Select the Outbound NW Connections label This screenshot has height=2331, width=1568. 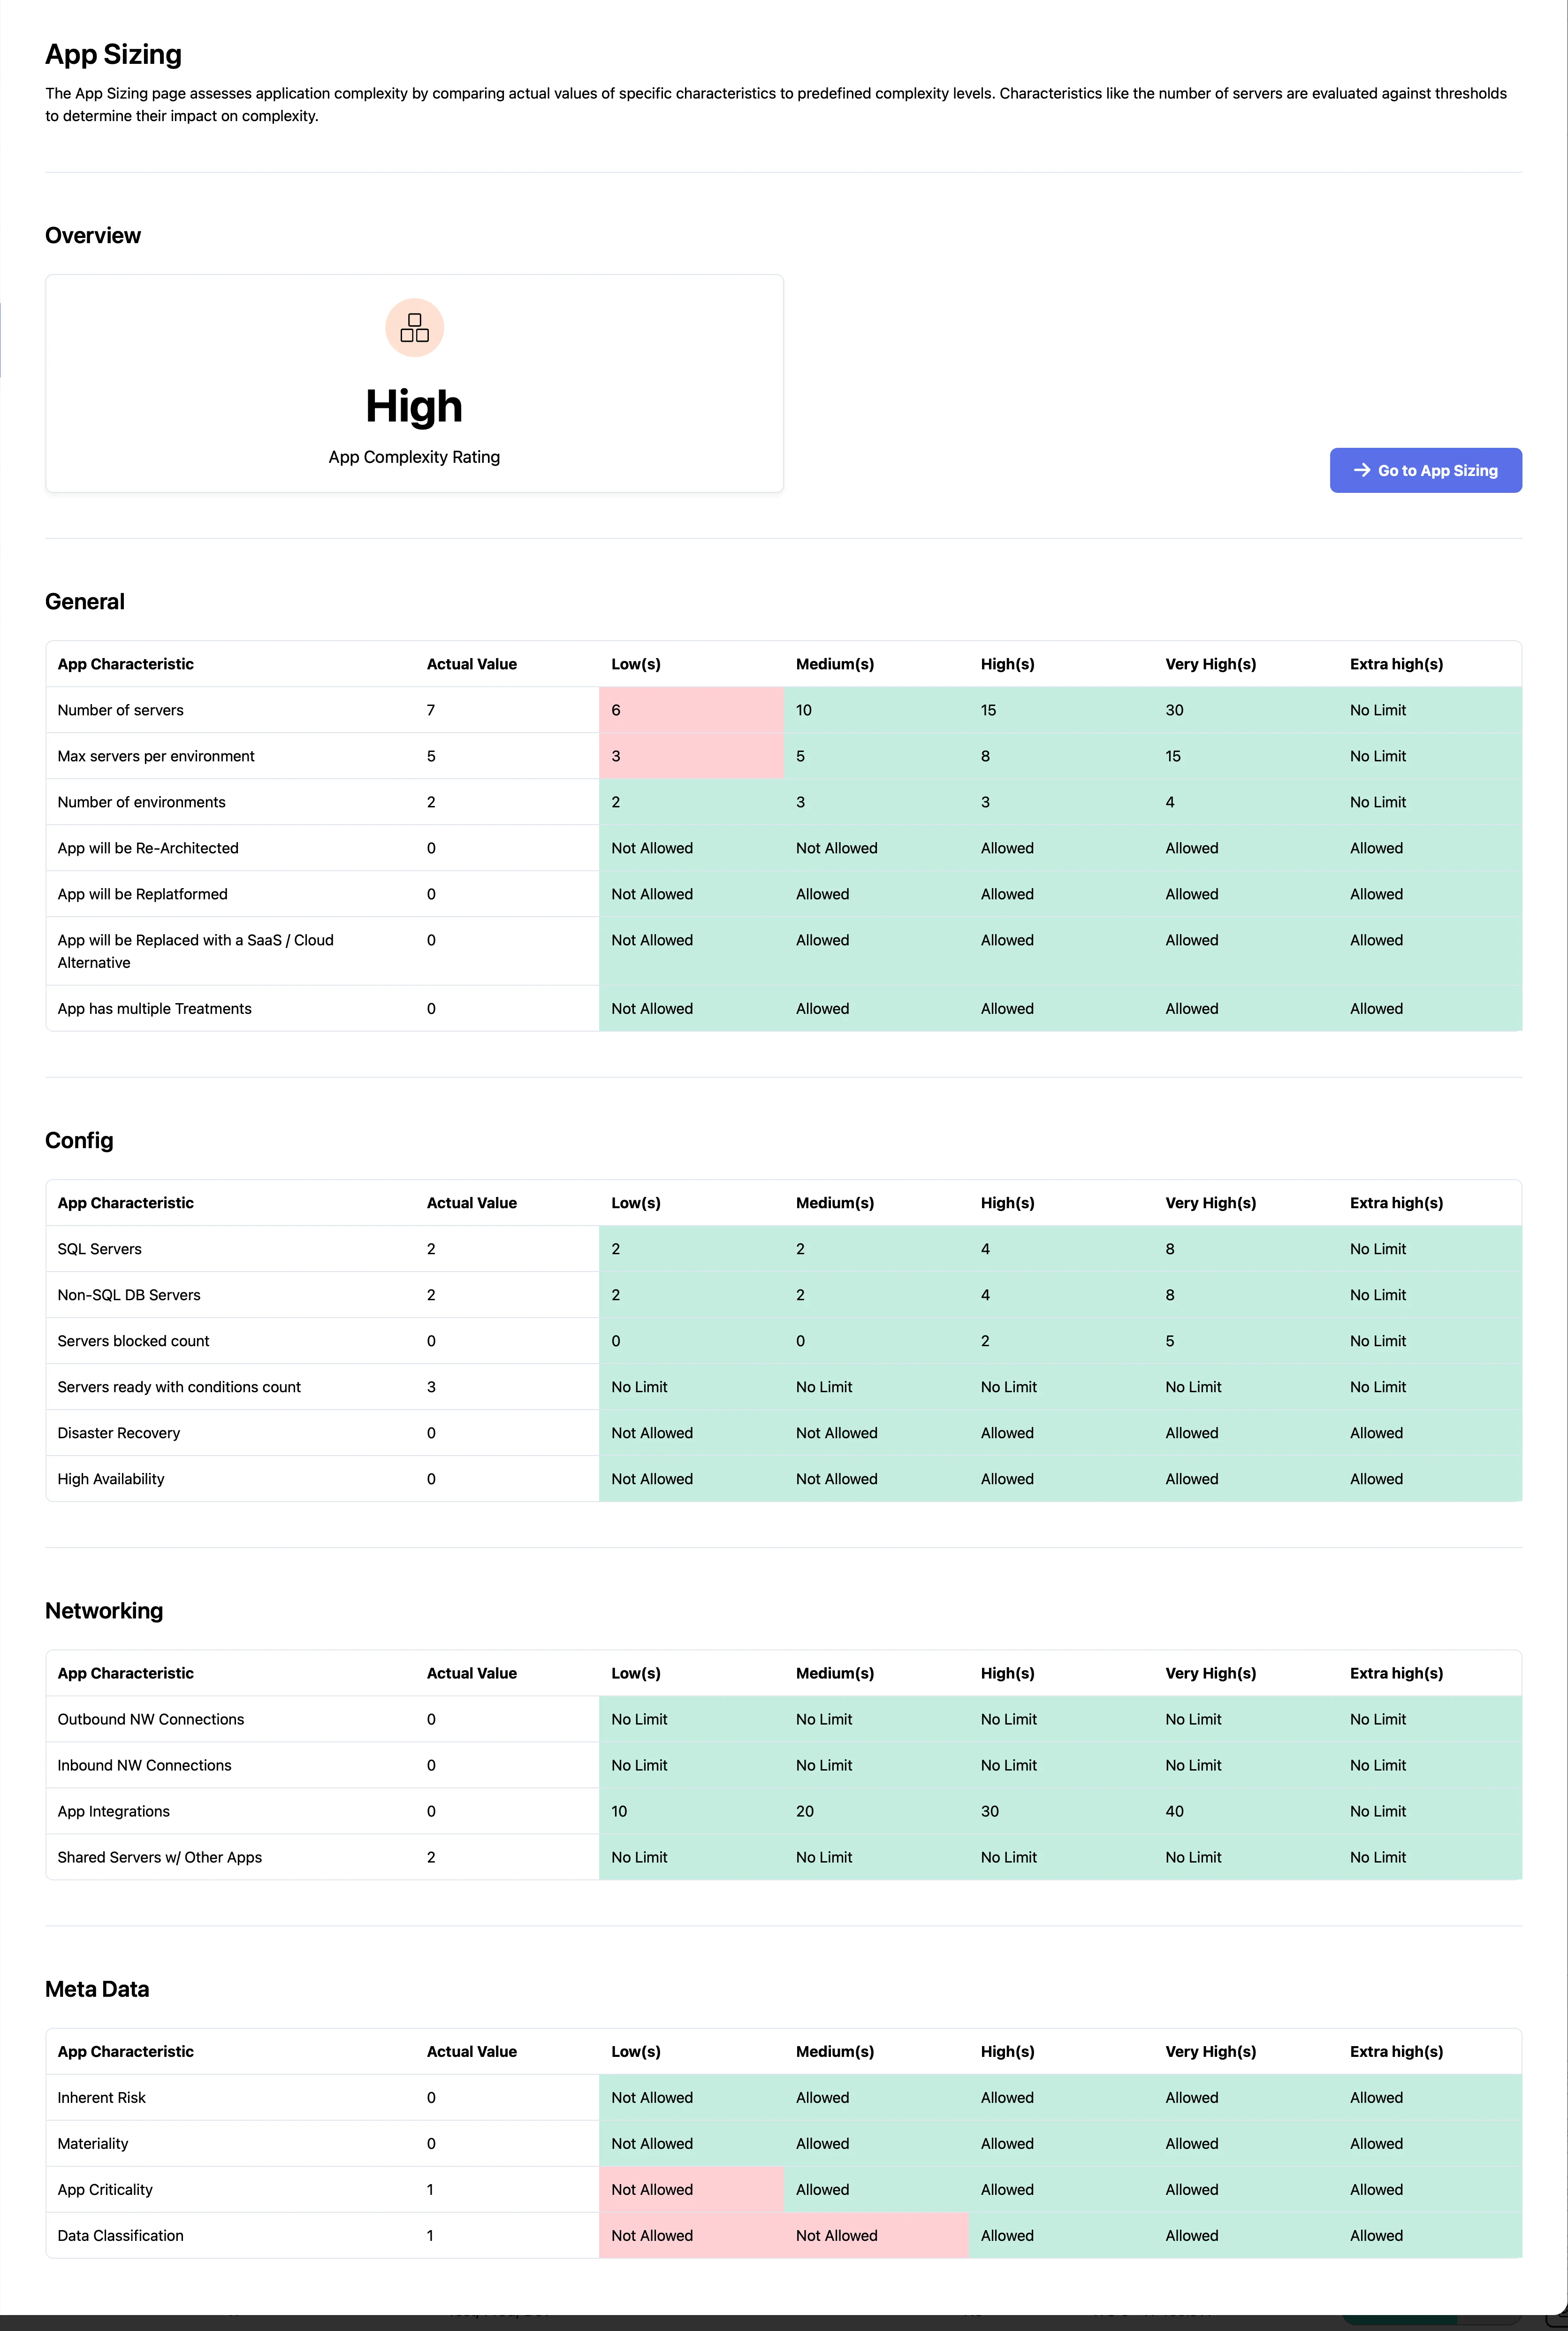[x=151, y=1719]
